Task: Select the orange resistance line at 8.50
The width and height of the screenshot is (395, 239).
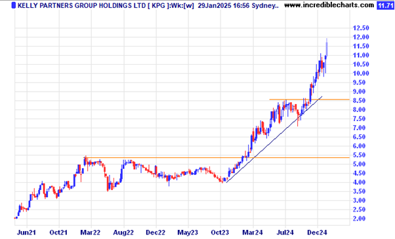Action: click(x=309, y=100)
